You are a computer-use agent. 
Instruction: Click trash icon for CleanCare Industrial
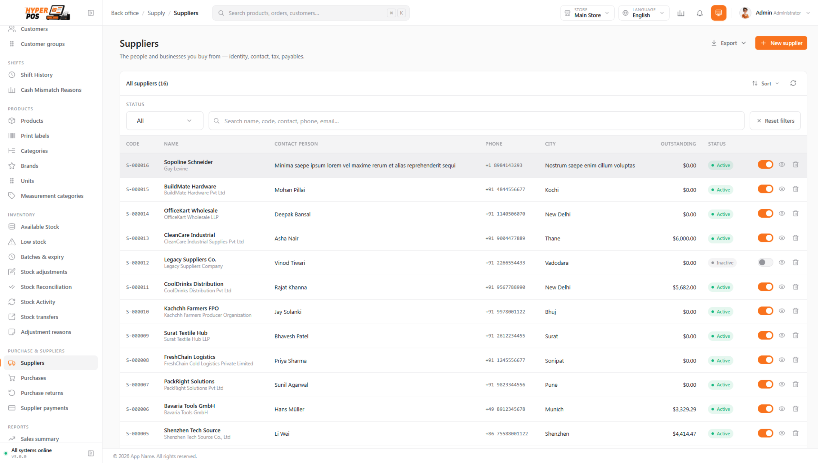click(795, 238)
